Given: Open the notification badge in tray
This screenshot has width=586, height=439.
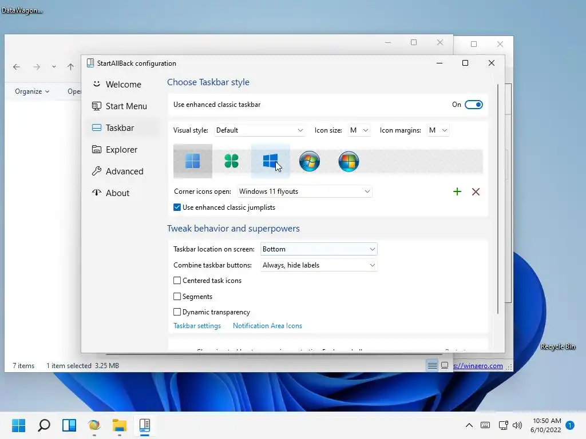Looking at the screenshot, I should pos(570,425).
